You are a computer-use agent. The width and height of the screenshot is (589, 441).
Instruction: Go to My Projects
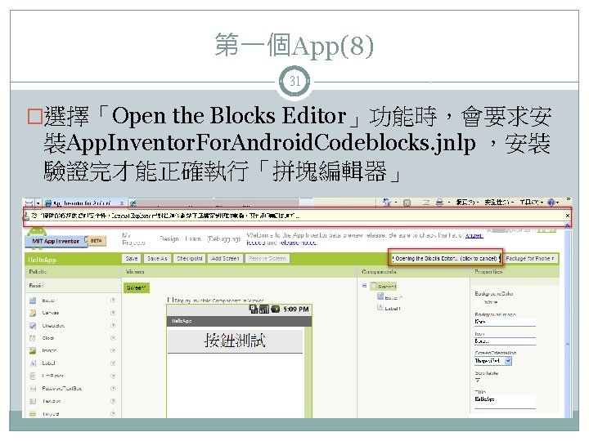[133, 238]
